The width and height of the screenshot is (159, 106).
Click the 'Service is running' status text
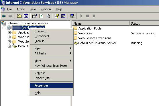click(x=143, y=33)
